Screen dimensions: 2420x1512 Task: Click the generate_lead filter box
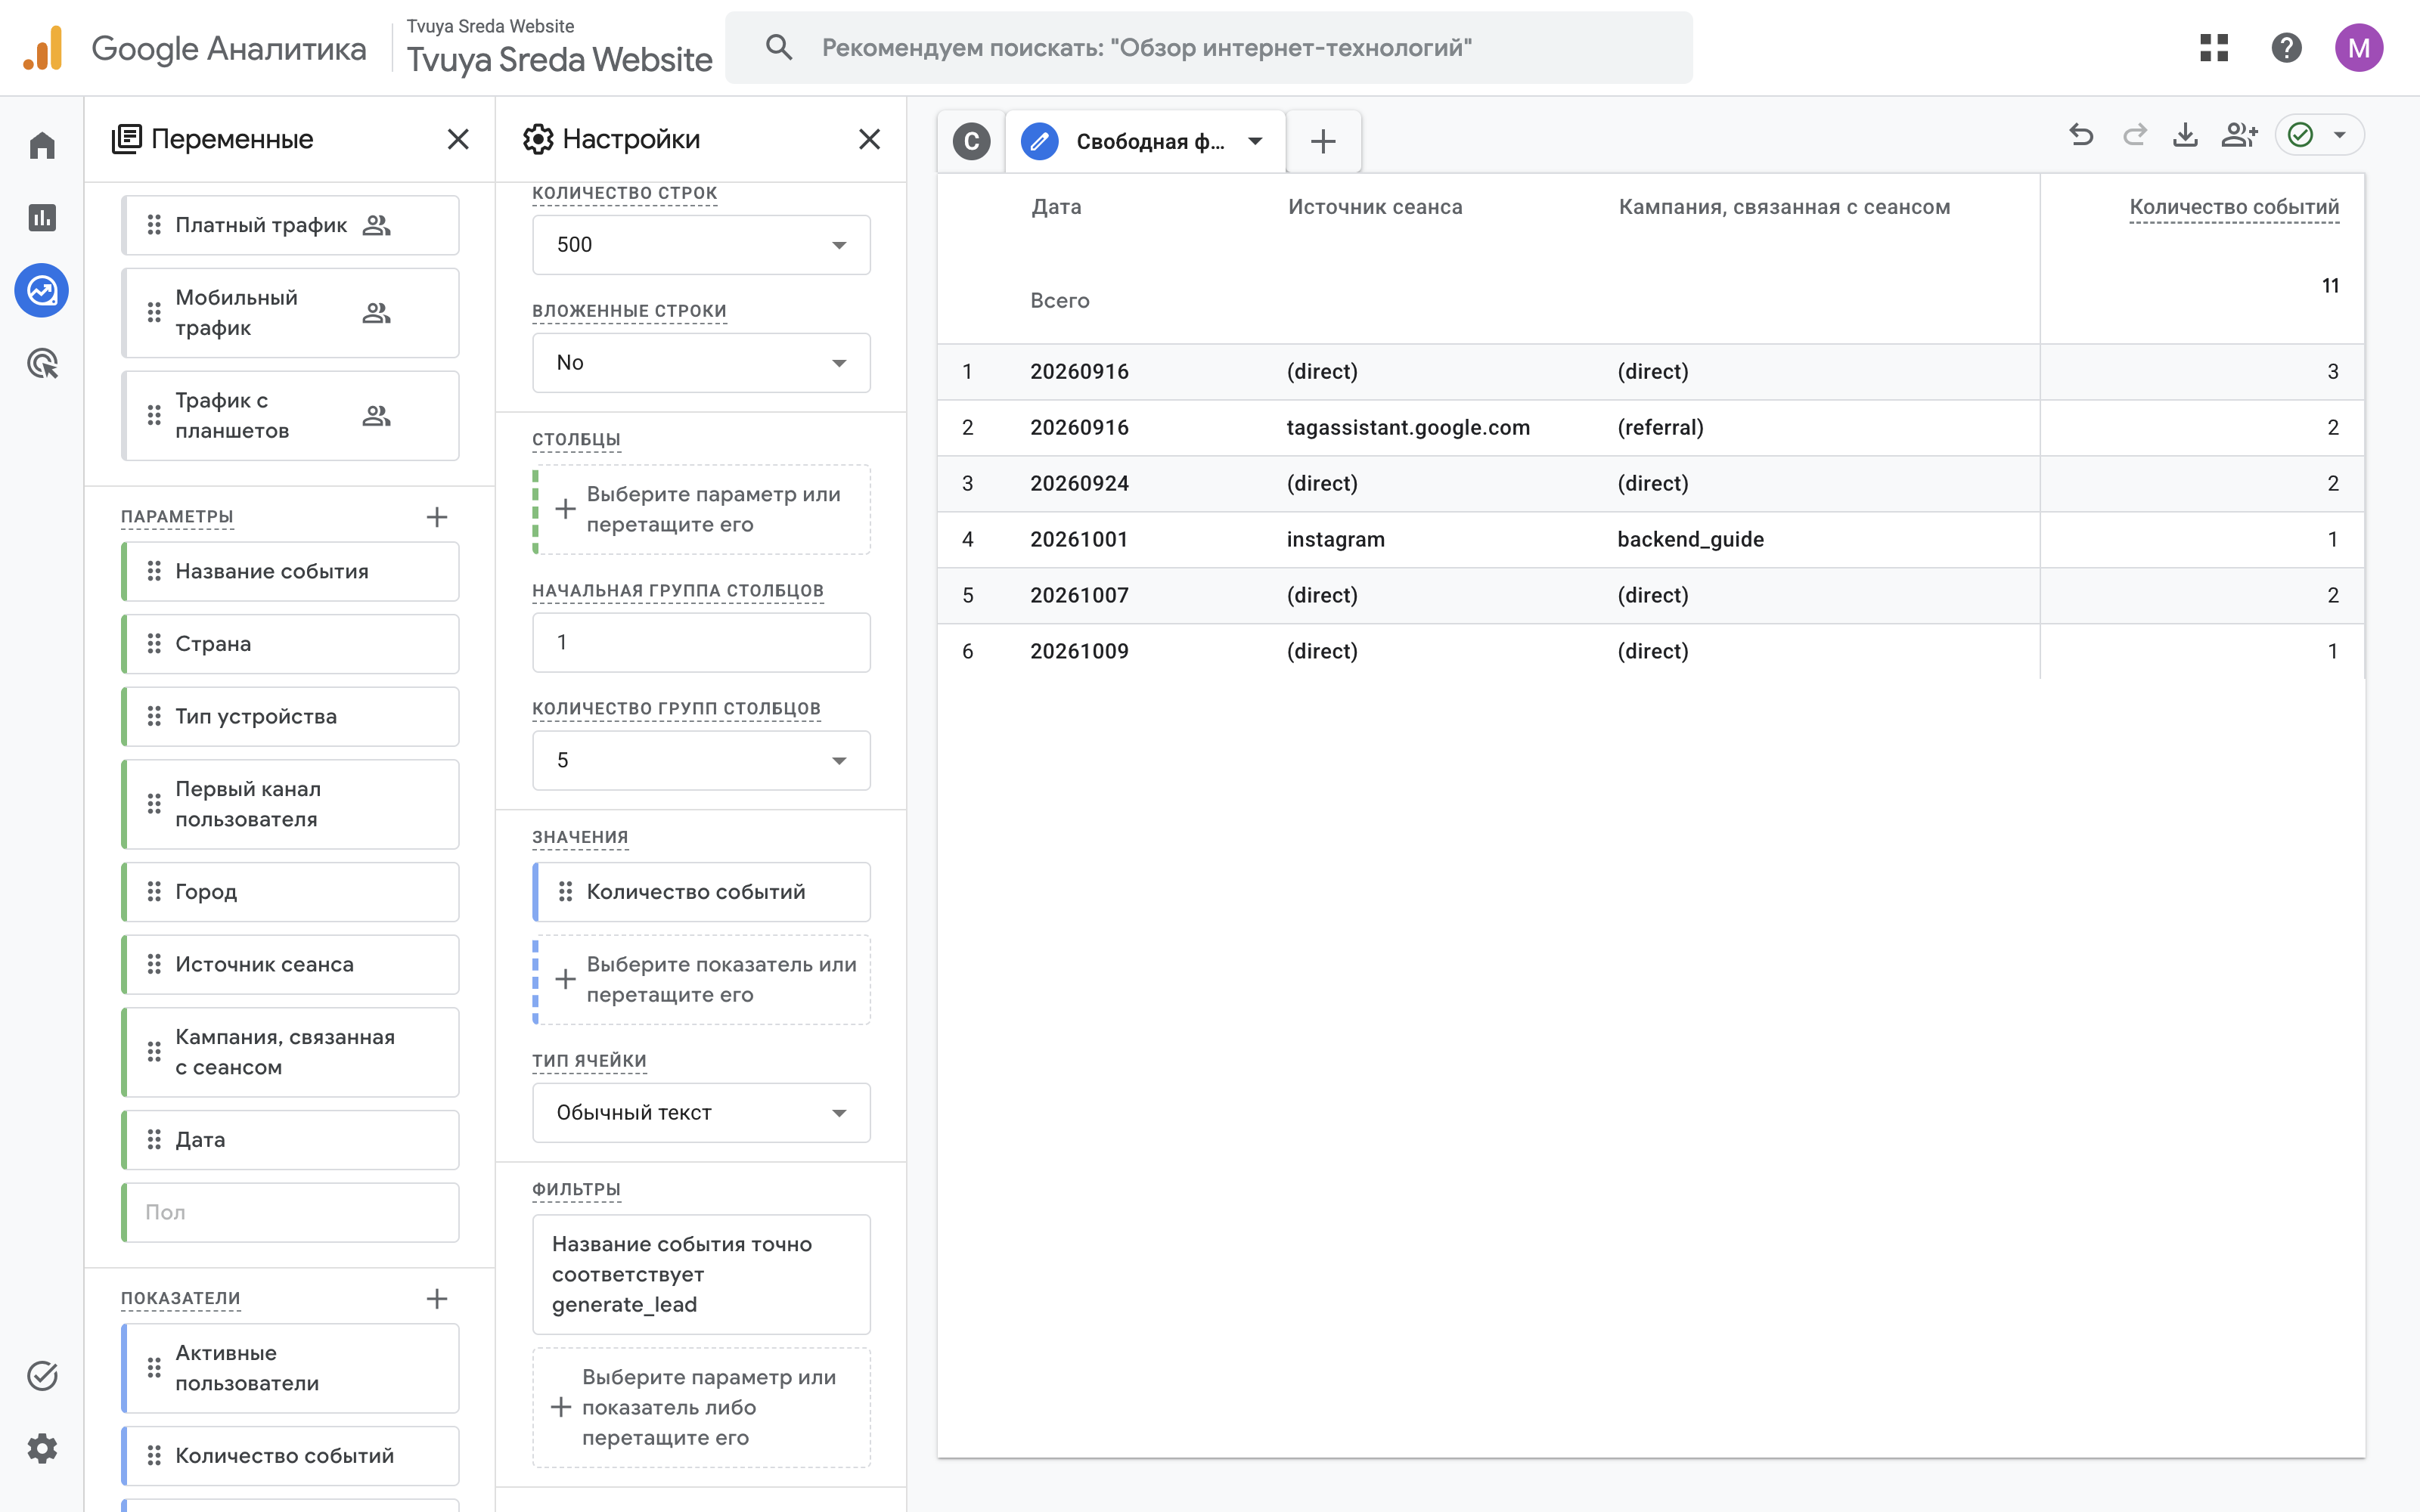pos(701,1274)
